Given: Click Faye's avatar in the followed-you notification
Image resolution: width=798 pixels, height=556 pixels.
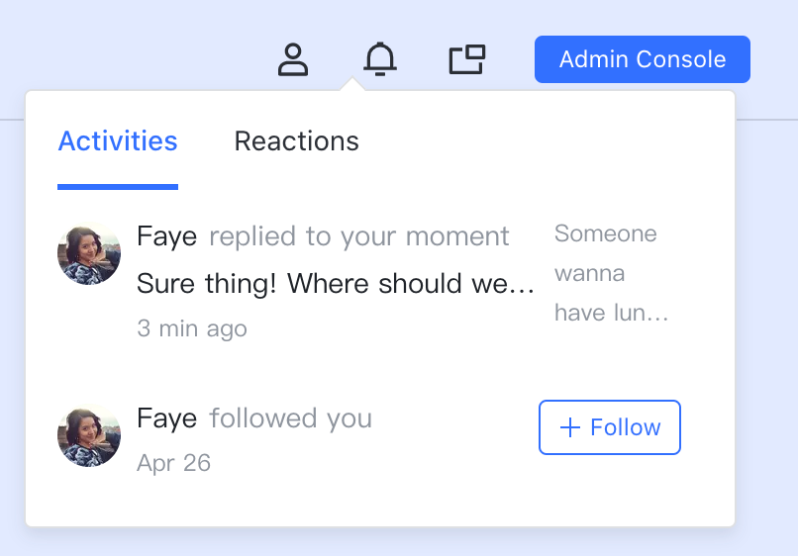Looking at the screenshot, I should [89, 435].
